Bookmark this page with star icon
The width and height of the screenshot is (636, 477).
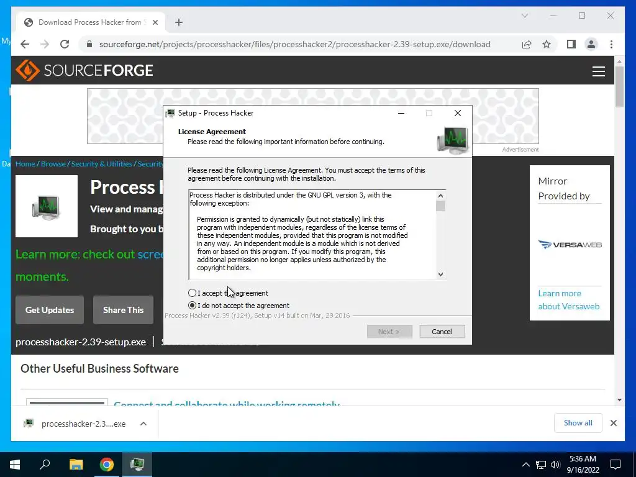click(x=547, y=44)
